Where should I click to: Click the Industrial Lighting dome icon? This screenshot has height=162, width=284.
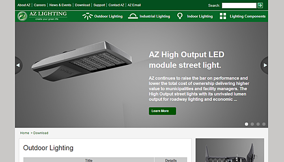(133, 16)
